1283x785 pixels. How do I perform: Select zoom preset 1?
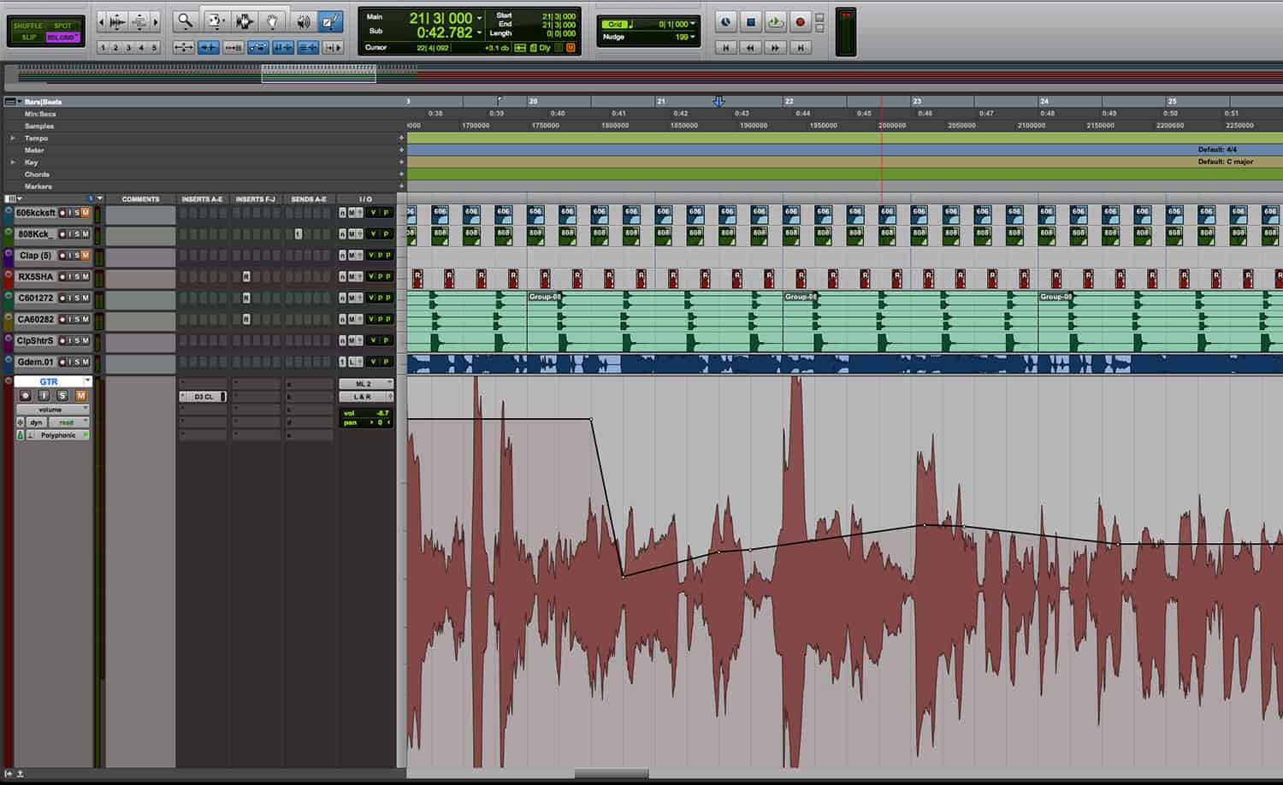[103, 48]
